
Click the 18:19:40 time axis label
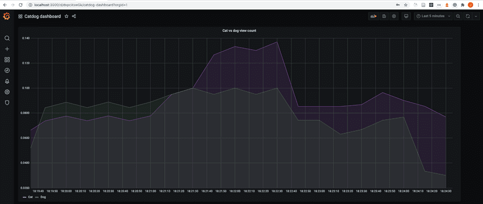[x=38, y=191]
